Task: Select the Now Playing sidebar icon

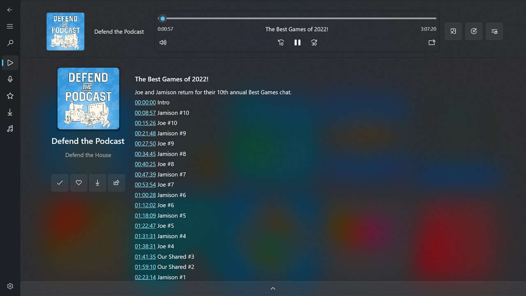Action: (10, 63)
